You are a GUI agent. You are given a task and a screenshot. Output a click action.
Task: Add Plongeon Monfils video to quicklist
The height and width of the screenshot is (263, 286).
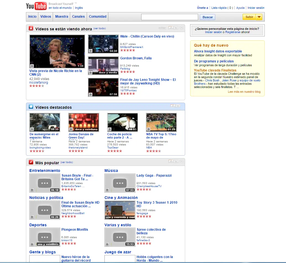point(32,244)
